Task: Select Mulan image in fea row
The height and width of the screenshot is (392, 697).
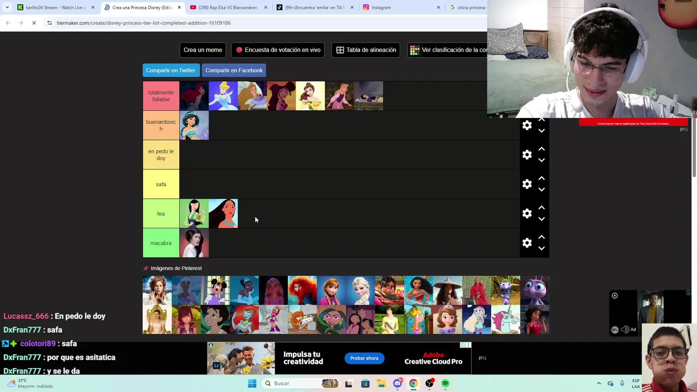Action: click(194, 213)
